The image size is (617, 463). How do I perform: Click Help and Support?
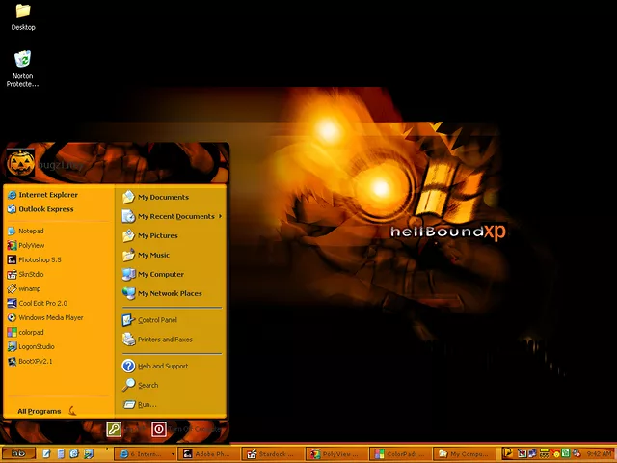point(161,366)
